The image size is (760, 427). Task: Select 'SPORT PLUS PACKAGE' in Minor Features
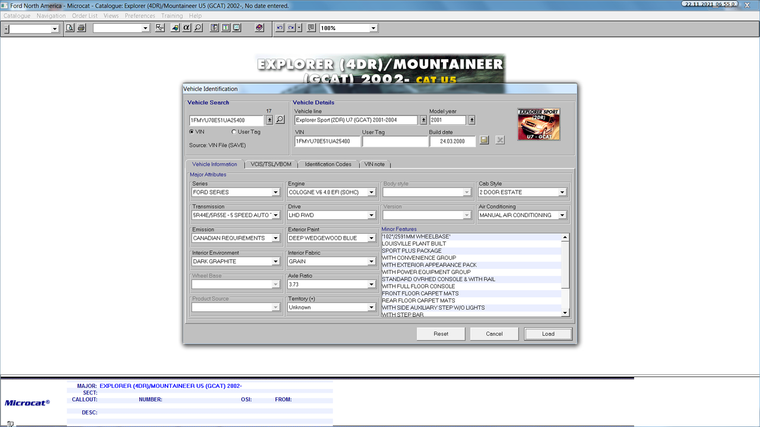coord(471,251)
